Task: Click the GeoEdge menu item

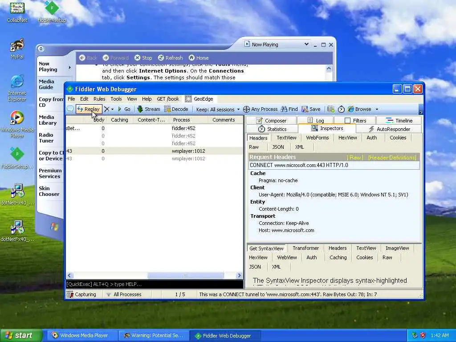Action: (x=199, y=99)
